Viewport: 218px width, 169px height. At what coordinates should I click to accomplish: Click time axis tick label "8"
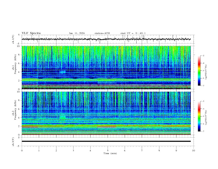(159, 150)
